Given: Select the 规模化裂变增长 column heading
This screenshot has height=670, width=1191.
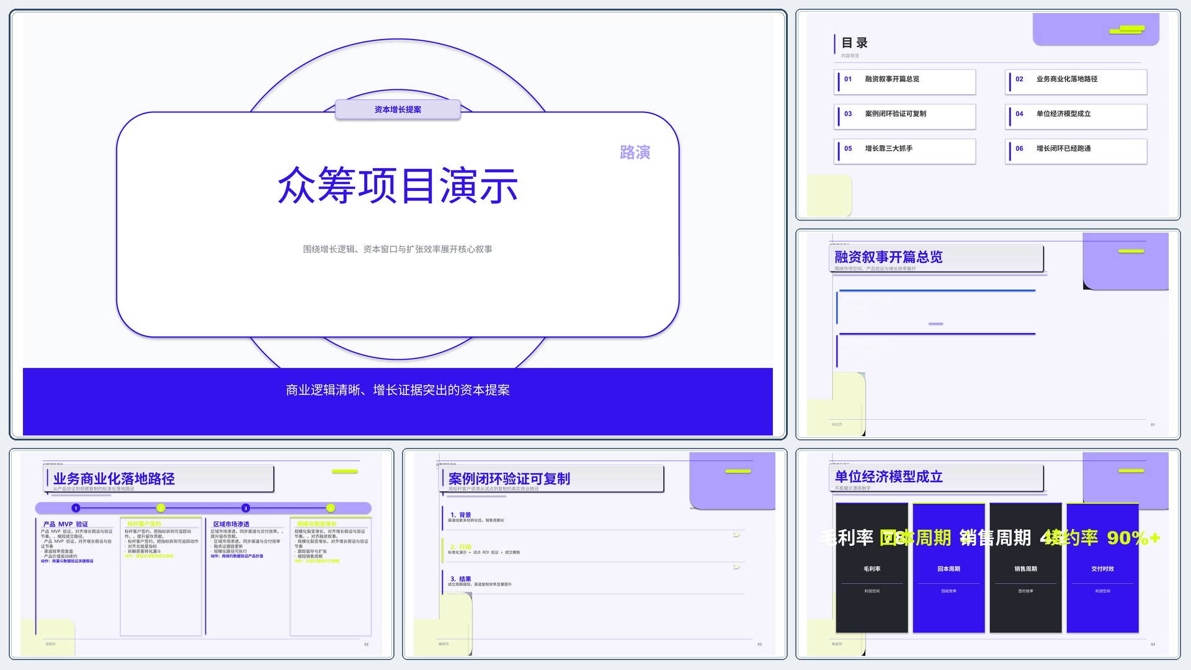Looking at the screenshot, I should point(316,524).
